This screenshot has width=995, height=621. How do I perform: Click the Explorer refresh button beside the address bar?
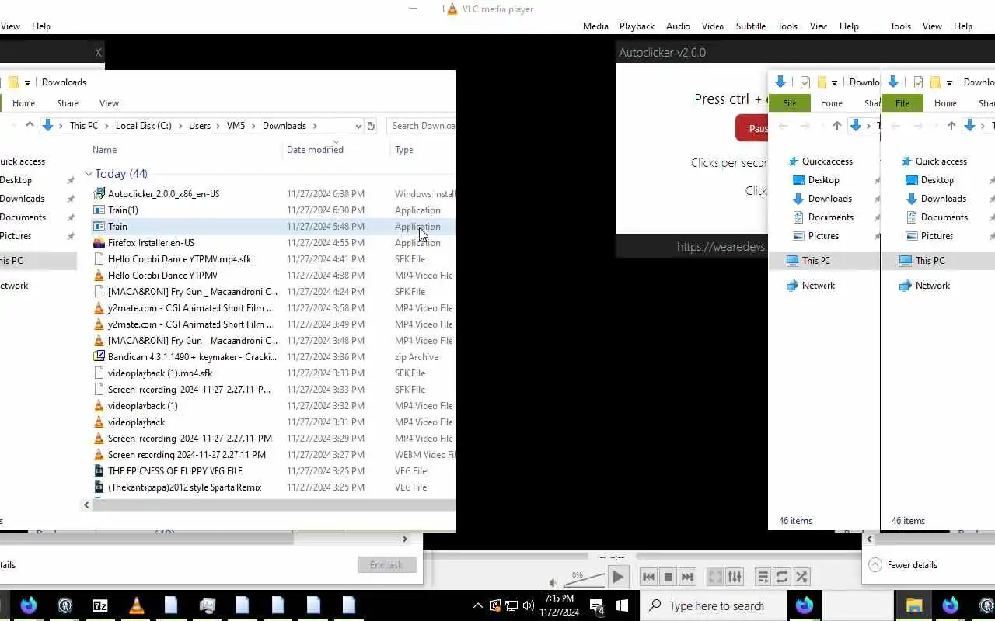coord(371,126)
